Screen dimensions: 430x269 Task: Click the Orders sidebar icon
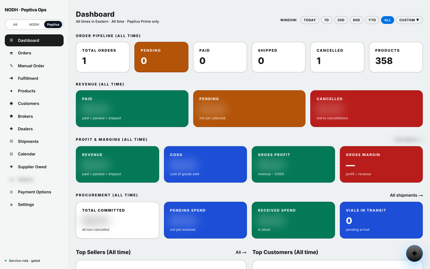[x=11, y=53]
